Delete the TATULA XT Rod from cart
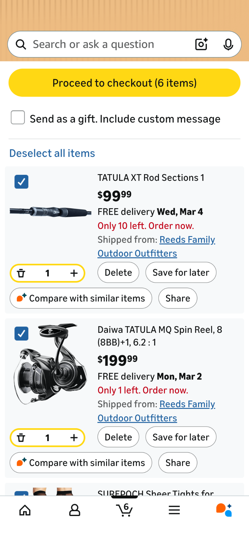This screenshot has width=249, height=539. pyautogui.click(x=118, y=272)
